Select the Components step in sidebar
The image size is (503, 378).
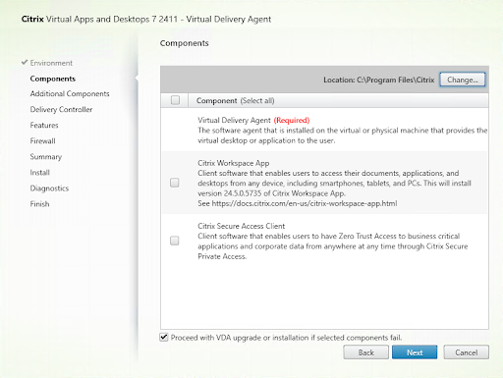tap(53, 79)
